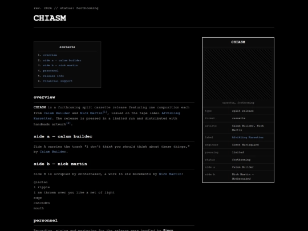Click the CHIASM page title
Image resolution: width=308 pixels, height=231 pixels.
[x=50, y=18]
